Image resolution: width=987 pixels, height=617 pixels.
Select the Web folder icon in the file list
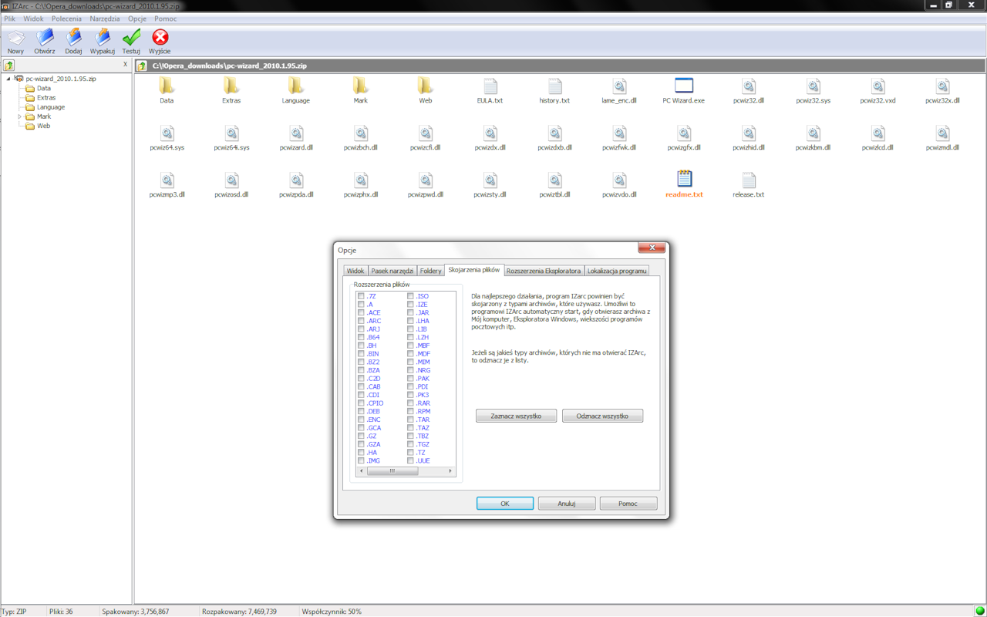click(426, 86)
